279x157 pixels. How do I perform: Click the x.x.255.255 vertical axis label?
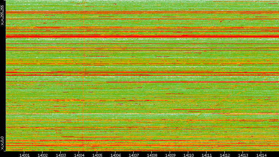click(x=2, y=15)
